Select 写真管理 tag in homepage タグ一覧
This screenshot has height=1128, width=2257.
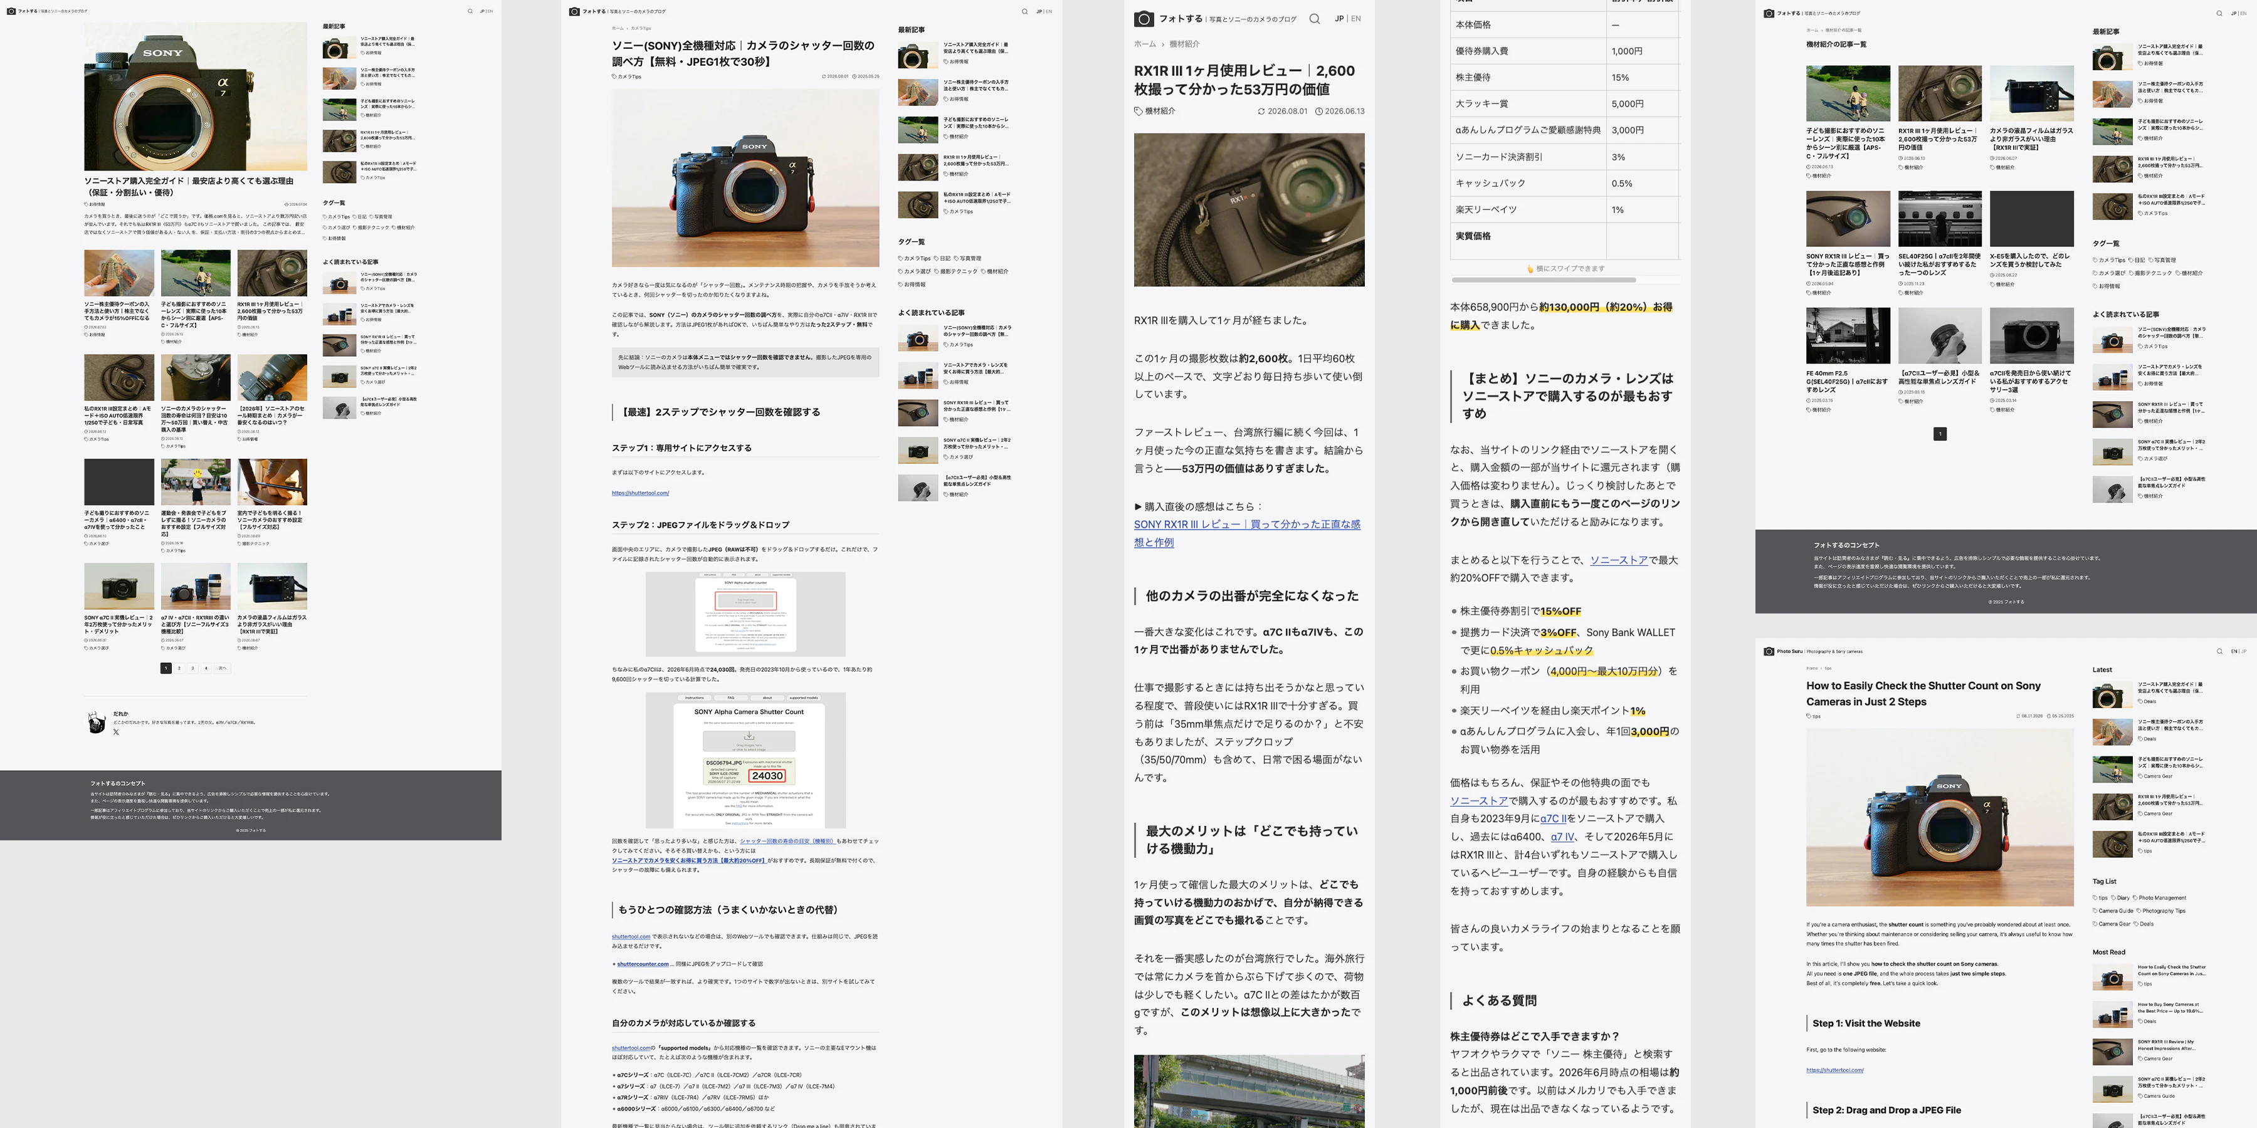tap(381, 216)
